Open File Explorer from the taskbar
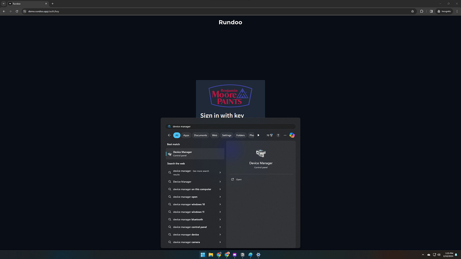This screenshot has height=259, width=461. click(x=211, y=255)
